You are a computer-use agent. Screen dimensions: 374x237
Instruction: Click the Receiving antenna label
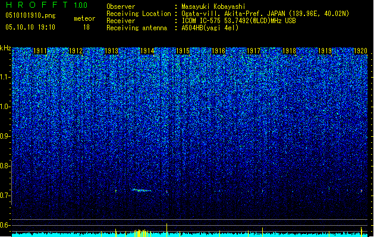pos(137,28)
